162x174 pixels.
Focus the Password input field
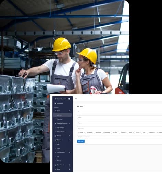(120, 129)
